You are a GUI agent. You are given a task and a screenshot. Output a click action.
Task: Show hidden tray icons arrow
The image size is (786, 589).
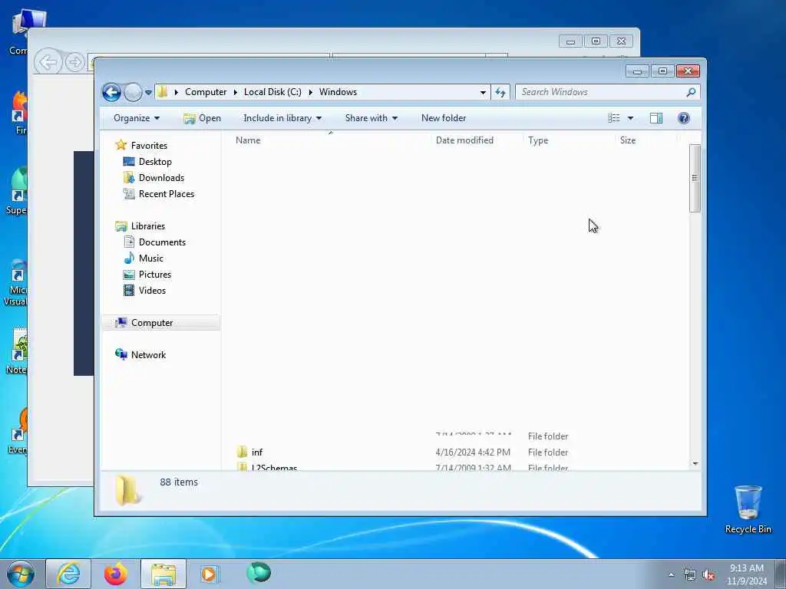[x=671, y=575]
